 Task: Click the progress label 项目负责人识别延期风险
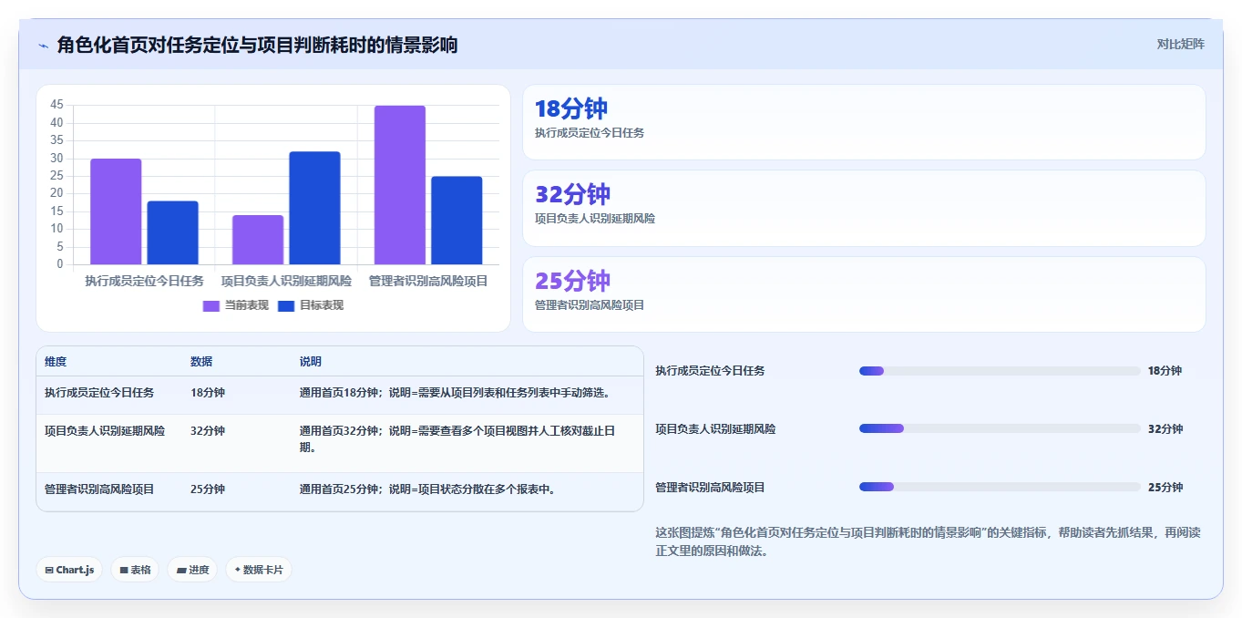715,428
